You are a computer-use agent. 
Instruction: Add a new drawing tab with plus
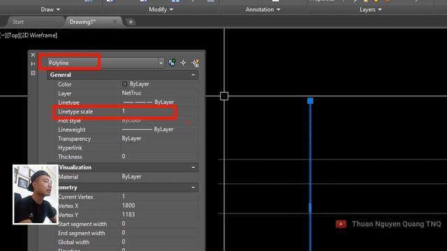(x=131, y=22)
